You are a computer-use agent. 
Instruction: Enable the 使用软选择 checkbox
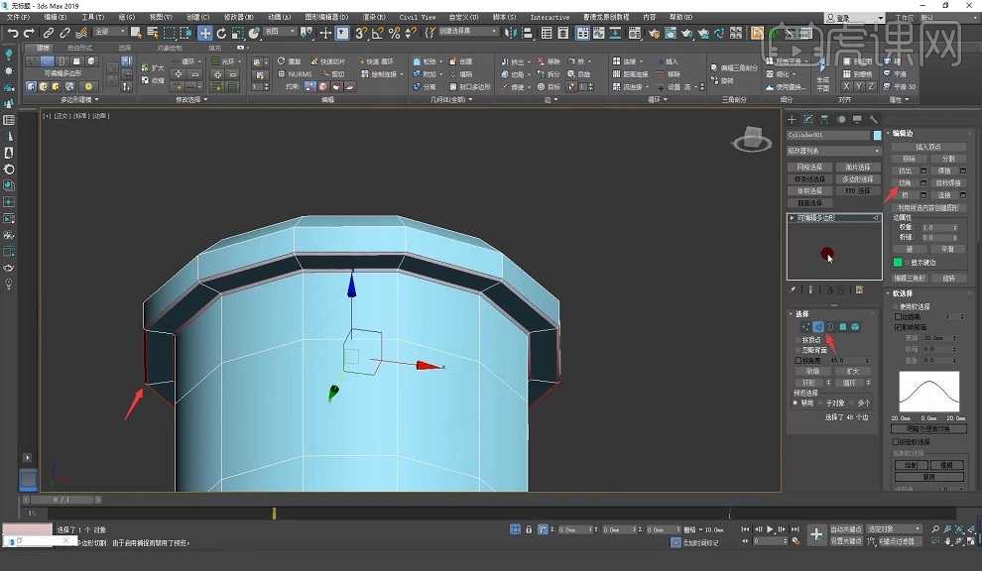tap(898, 307)
